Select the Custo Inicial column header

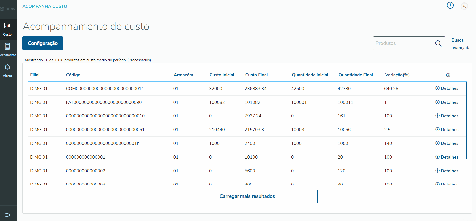(222, 75)
